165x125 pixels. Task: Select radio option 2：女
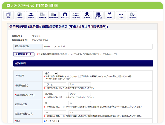53,121
